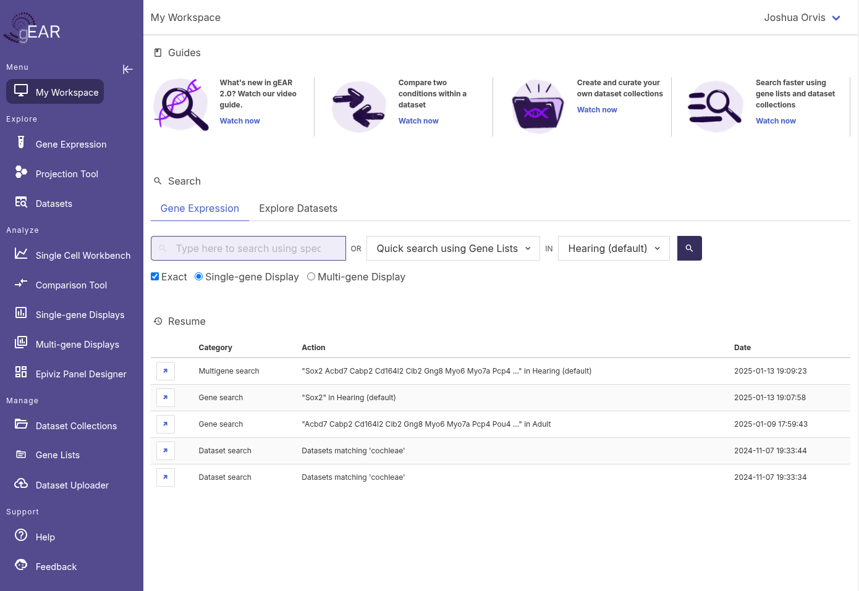859x591 pixels.
Task: Click the search magnifier button
Action: click(689, 248)
